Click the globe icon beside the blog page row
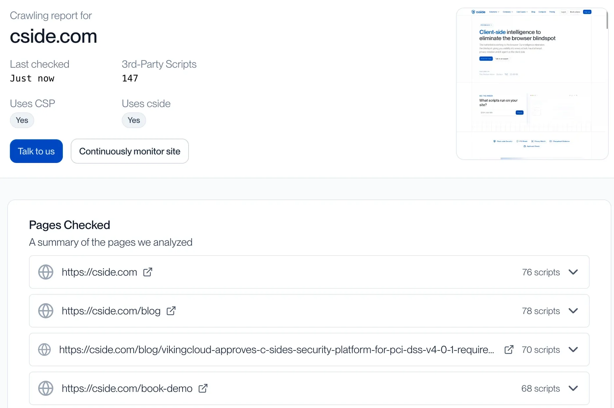 click(46, 311)
